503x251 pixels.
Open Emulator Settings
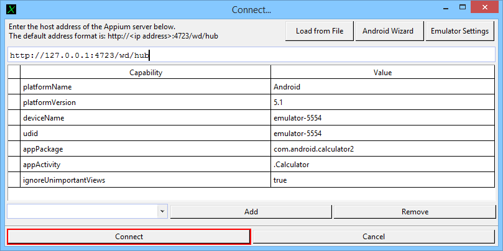pyautogui.click(x=460, y=31)
